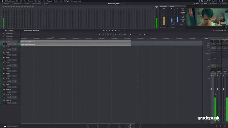Open the A2 input selector in Mixer
The height and width of the screenshot is (128, 228).
coord(219,43)
